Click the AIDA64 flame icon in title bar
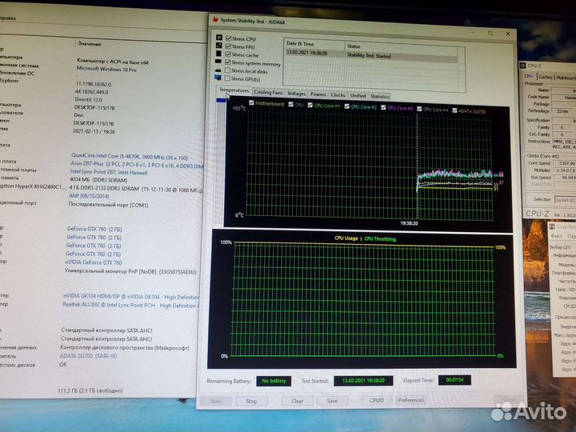Viewport: 576px width, 432px height. coord(216,20)
